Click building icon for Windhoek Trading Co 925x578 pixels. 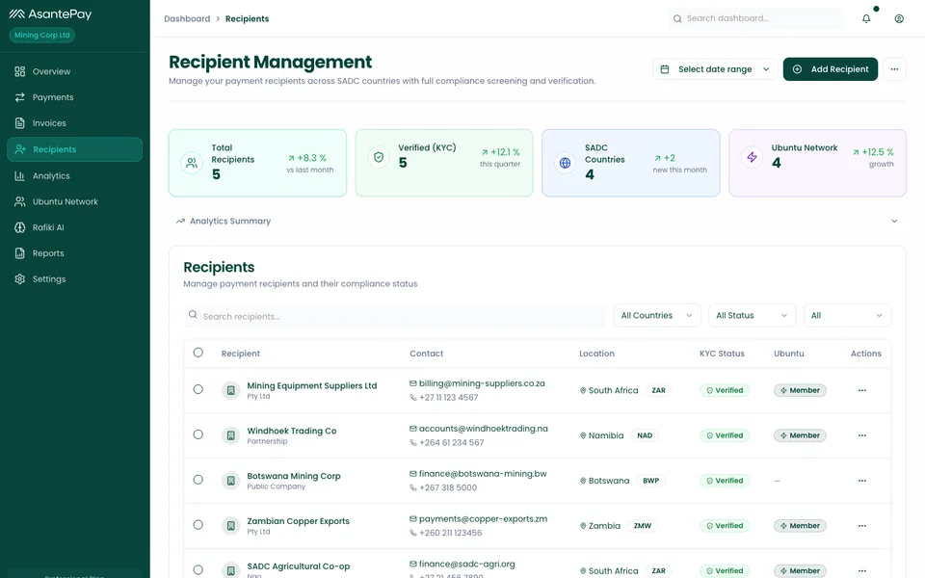click(230, 435)
